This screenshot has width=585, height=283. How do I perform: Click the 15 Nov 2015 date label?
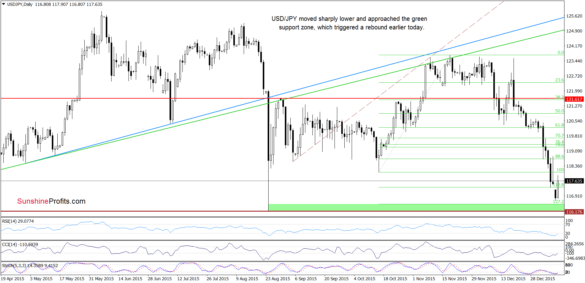coord(454,279)
